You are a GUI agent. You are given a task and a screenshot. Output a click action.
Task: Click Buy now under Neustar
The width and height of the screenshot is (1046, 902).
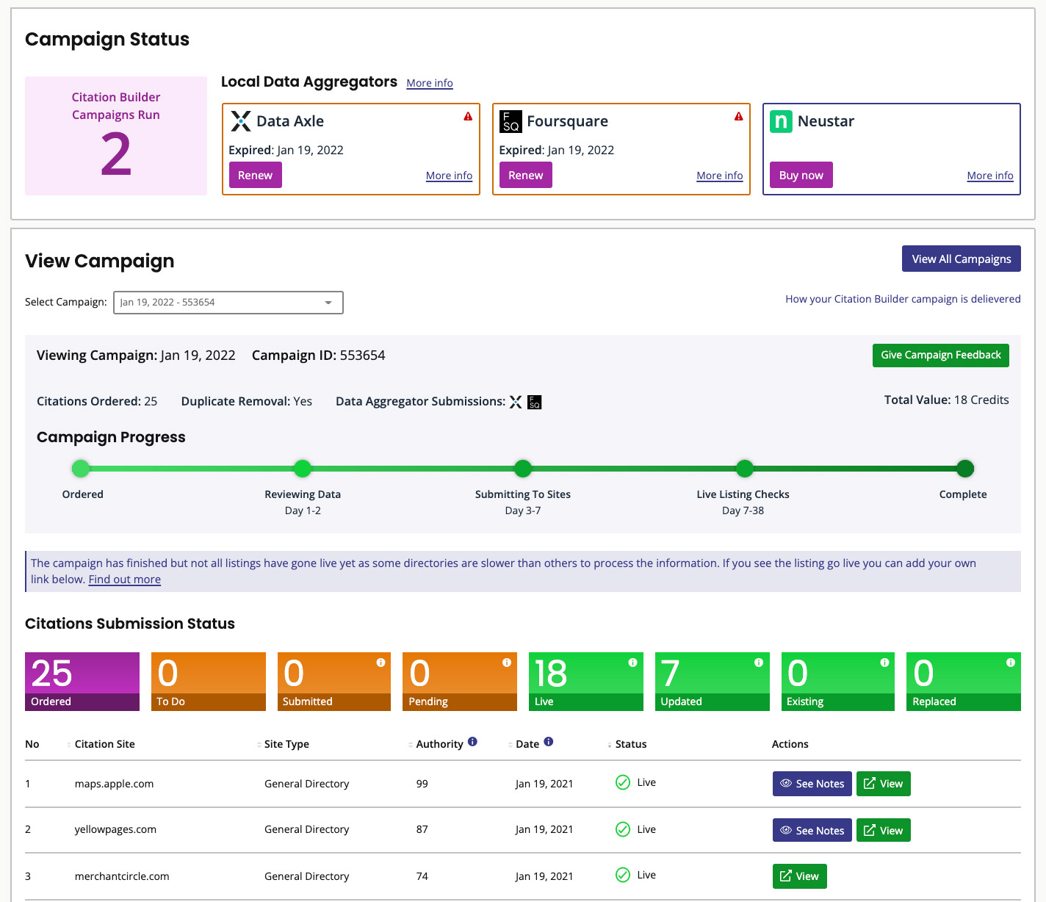801,175
